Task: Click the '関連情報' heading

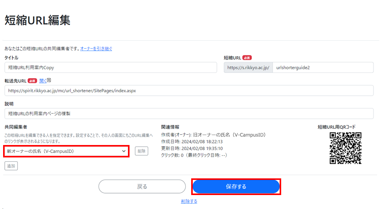Action: (x=170, y=127)
